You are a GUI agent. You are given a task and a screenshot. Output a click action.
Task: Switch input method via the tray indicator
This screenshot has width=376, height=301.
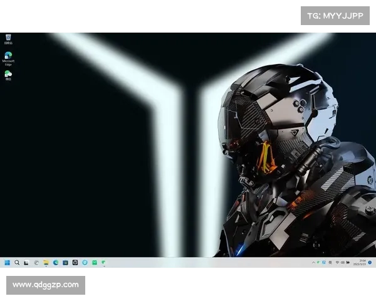pos(330,262)
